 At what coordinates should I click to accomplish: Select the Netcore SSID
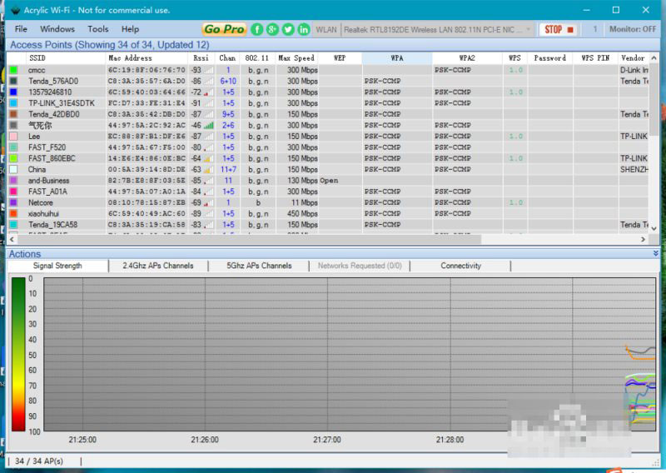pyautogui.click(x=40, y=202)
